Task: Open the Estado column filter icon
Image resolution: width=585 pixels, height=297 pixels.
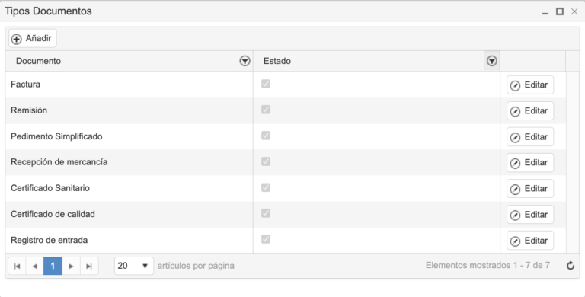Action: (x=492, y=61)
